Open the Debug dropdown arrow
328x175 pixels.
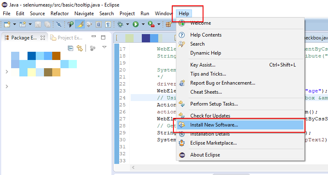click(127, 24)
